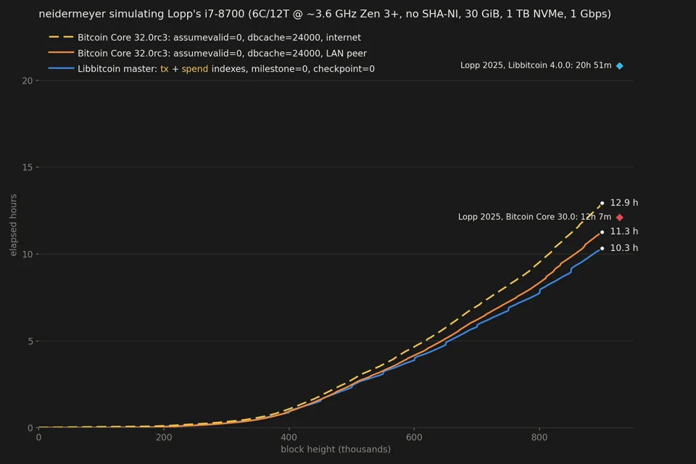The height and width of the screenshot is (464, 696).
Task: Click the red diamond marker for Bitcoin Core 30.0
Action: coord(620,217)
